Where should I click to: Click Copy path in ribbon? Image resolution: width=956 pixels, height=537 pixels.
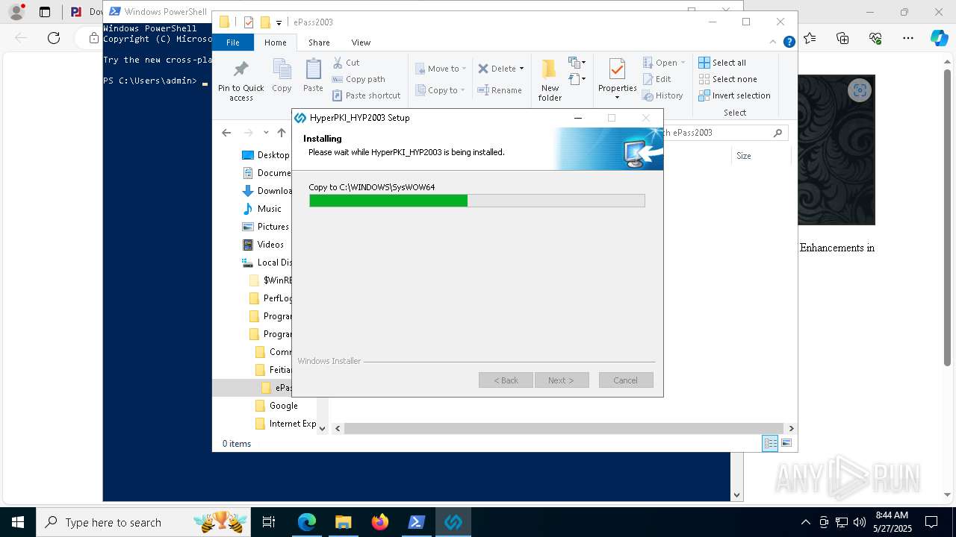pyautogui.click(x=358, y=79)
